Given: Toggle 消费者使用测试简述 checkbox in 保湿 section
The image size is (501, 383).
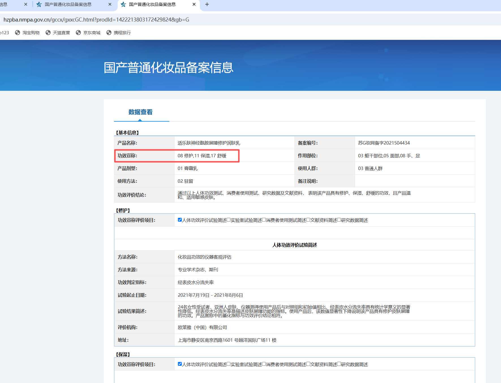Looking at the screenshot, I should [x=264, y=364].
